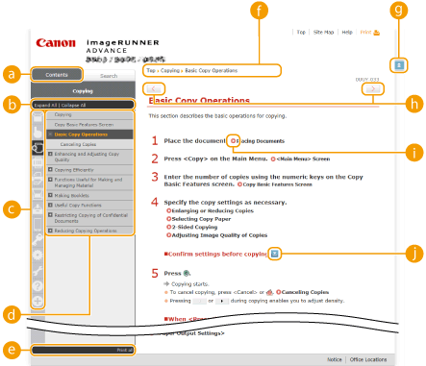This screenshot has width=426, height=366.
Task: Expand the Confirm settings before copying section
Action: [275, 254]
